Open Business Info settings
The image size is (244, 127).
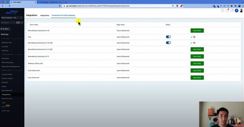[6, 43]
